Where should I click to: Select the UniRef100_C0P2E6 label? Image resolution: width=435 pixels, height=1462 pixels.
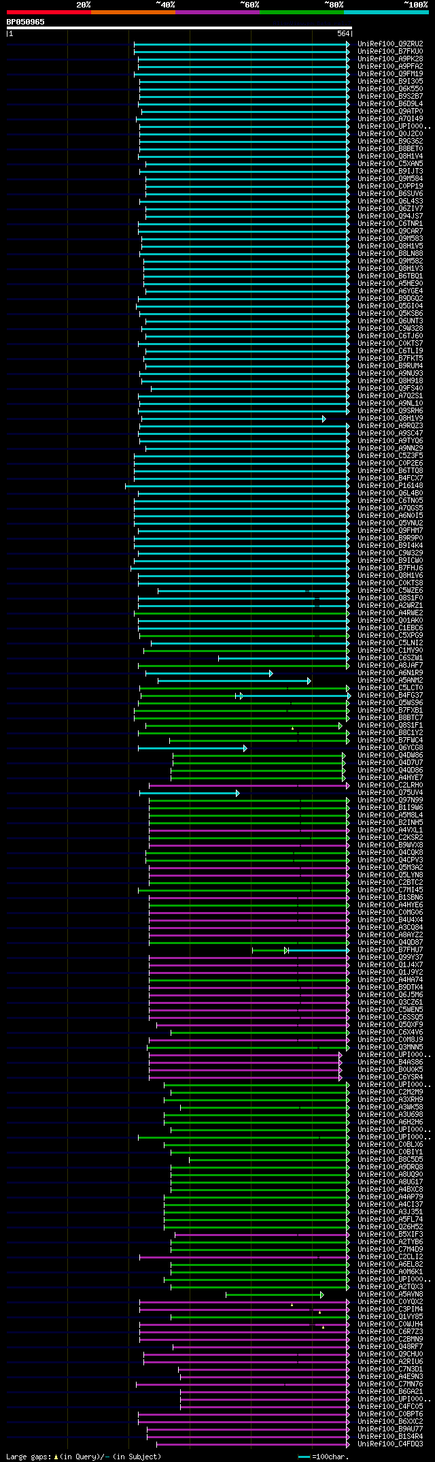click(390, 463)
